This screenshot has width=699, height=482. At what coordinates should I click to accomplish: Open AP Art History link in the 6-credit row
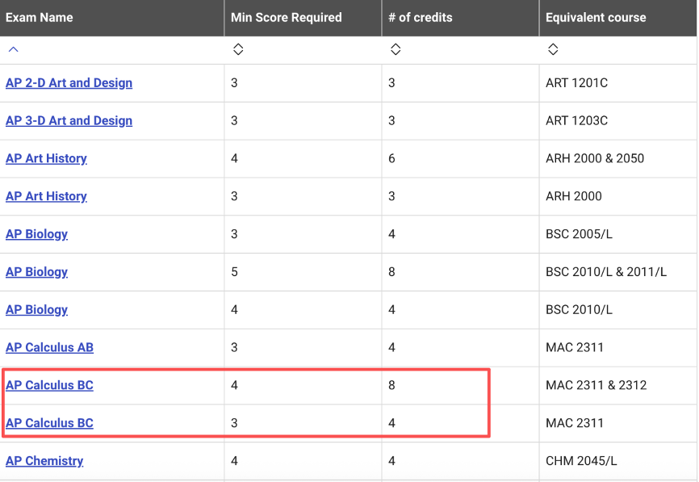[x=46, y=158]
